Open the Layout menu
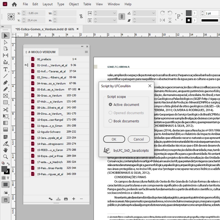The height and width of the screenshot is (220, 220). point(48,4)
